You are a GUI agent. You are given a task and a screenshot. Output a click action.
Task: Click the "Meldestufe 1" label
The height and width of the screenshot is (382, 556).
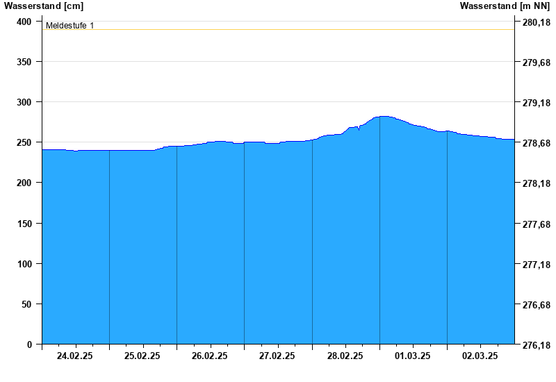click(x=69, y=26)
